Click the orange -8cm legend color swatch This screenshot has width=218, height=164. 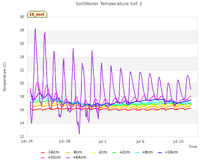pos(68,153)
